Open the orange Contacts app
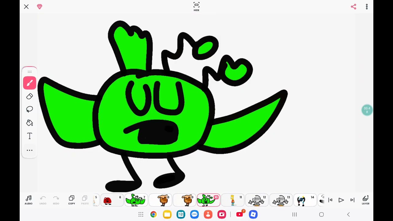 [x=208, y=214]
